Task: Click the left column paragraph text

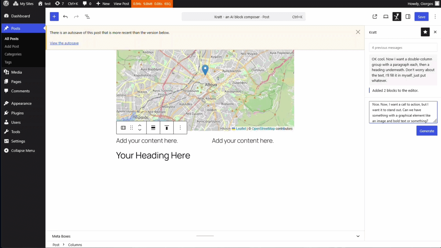Action: (x=147, y=141)
